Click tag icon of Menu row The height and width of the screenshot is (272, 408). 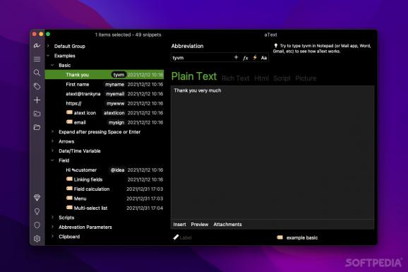[69, 198]
